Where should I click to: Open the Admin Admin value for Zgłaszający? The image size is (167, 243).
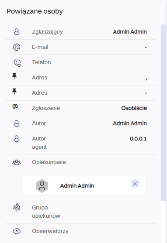[x=130, y=32]
